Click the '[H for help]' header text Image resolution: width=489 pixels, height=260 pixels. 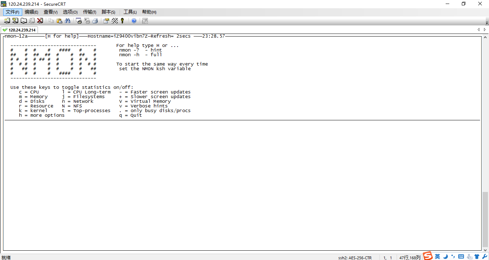tap(62, 36)
